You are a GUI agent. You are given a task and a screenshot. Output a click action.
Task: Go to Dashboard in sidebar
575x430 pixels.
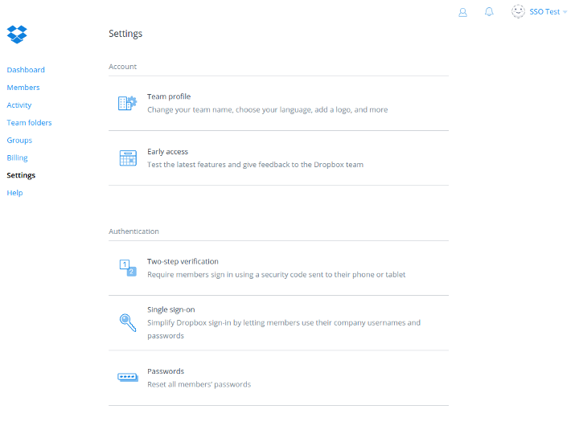point(26,70)
